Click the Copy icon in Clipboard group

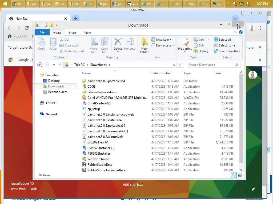(42, 44)
